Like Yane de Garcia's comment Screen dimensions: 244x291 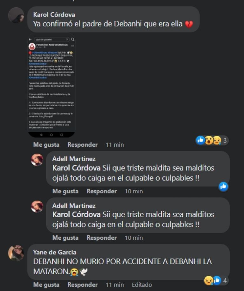point(46,285)
